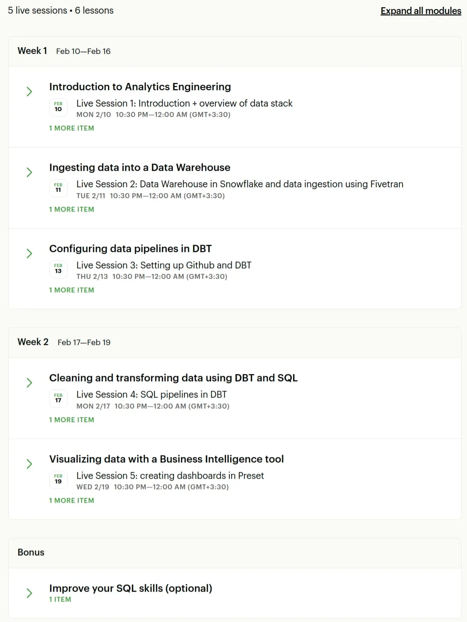
Task: Expand Visualizing data with BI tool chevron
Action: 29,464
